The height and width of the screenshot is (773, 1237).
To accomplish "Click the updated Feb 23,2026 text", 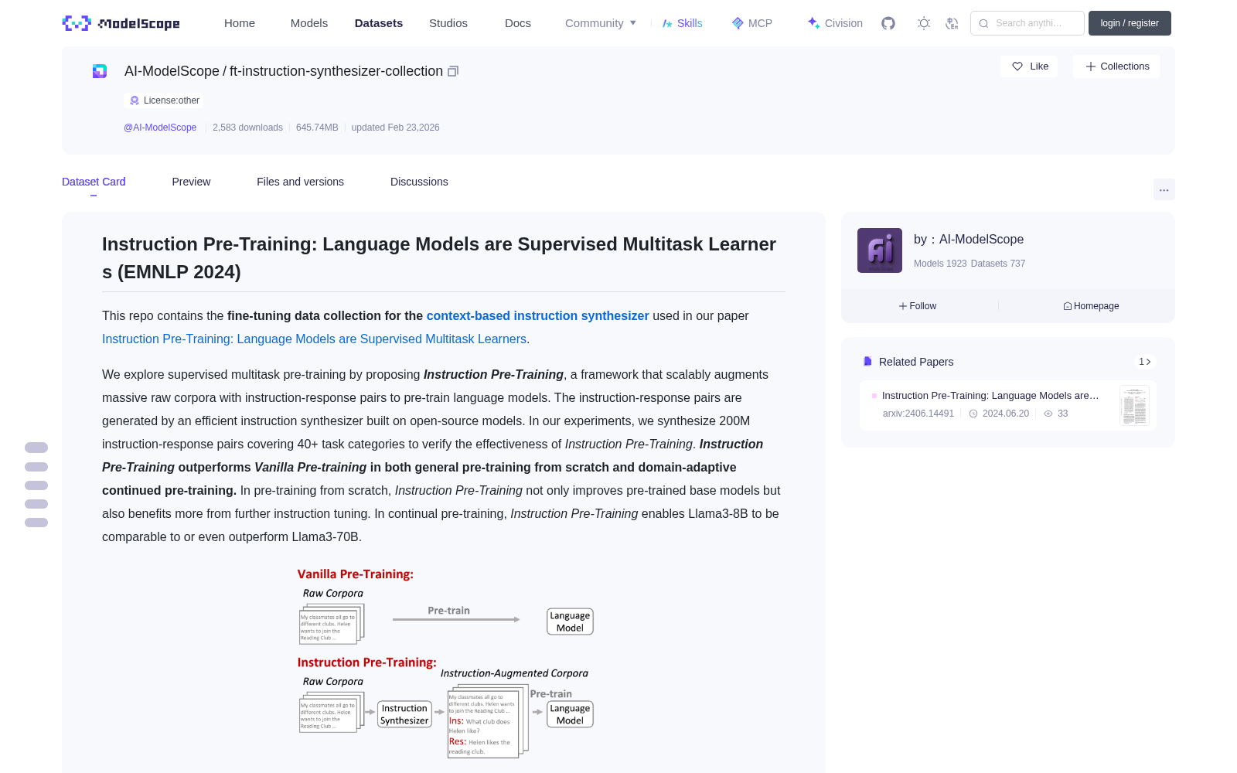I will pyautogui.click(x=396, y=128).
